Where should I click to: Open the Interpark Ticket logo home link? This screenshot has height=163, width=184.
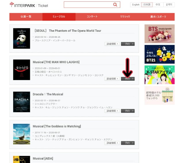point(29,5)
